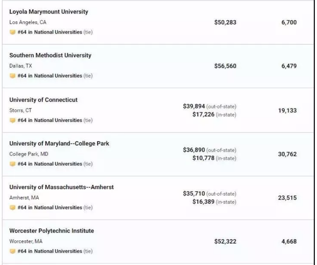Click the ranking badge icon under Loyola Marymount University
317x265 pixels.
point(12,32)
